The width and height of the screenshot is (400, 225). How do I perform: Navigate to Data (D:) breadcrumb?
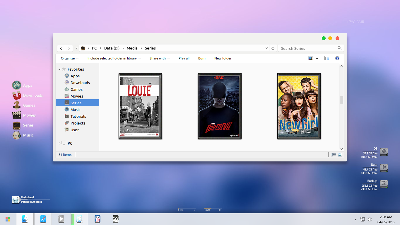(112, 48)
